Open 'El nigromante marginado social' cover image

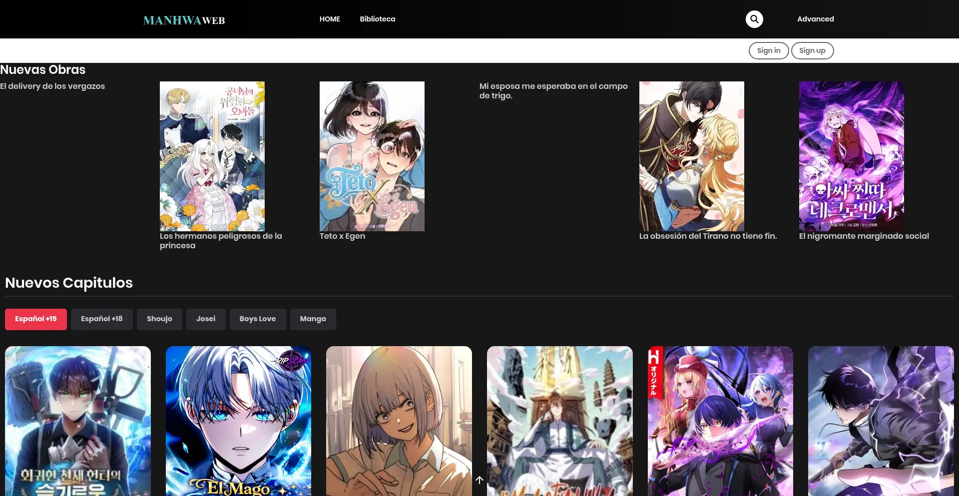coord(852,156)
